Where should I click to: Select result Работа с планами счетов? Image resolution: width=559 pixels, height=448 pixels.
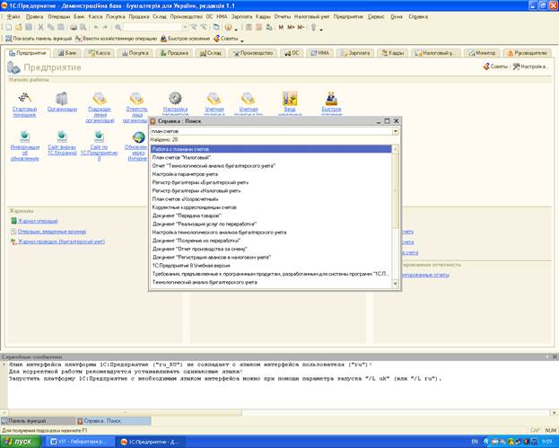tap(271, 149)
